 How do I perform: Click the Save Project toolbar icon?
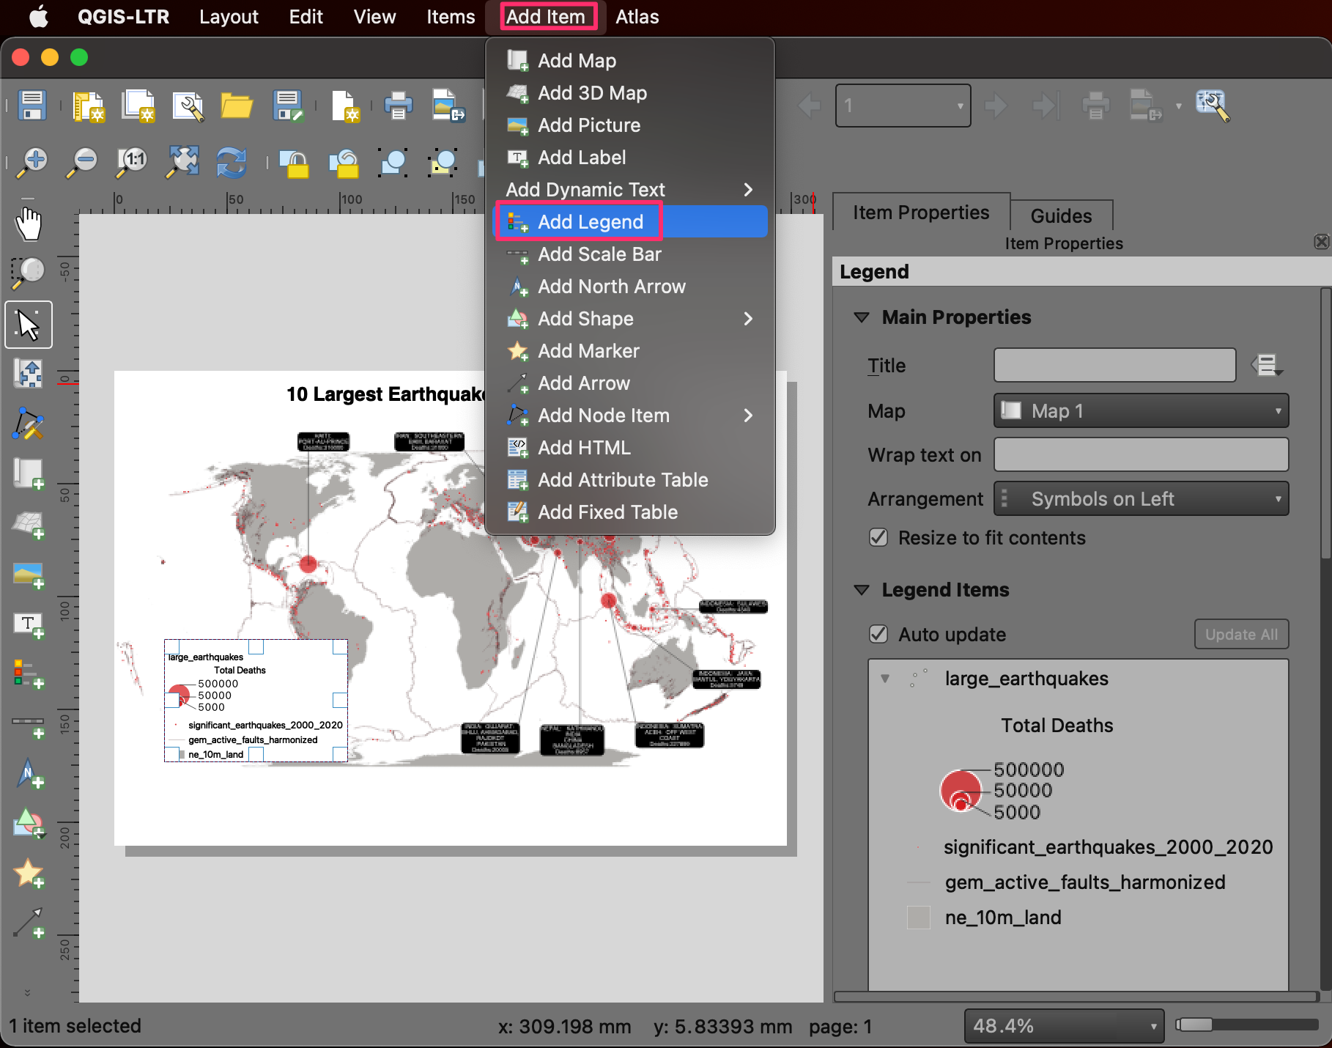(x=32, y=106)
